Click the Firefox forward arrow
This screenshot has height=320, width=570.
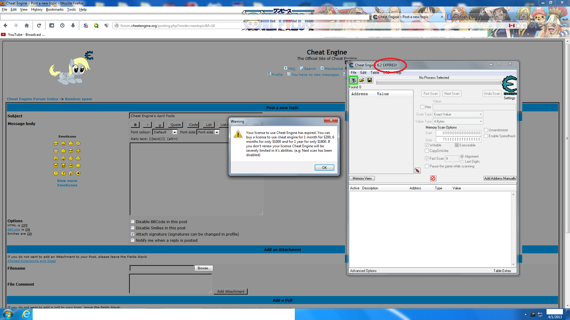click(x=16, y=26)
